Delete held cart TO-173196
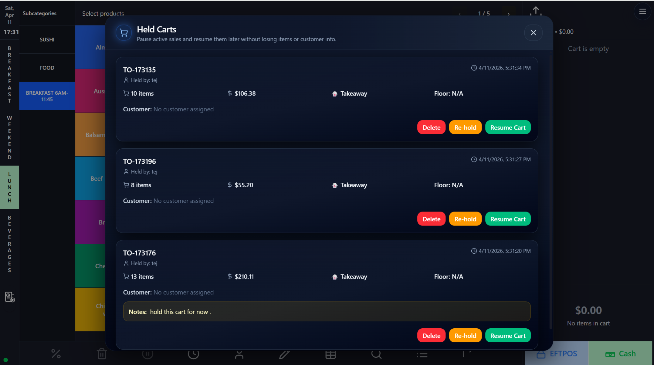 [x=431, y=219]
